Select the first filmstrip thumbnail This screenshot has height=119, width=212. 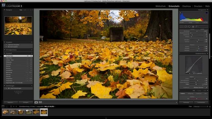[x=6, y=112]
